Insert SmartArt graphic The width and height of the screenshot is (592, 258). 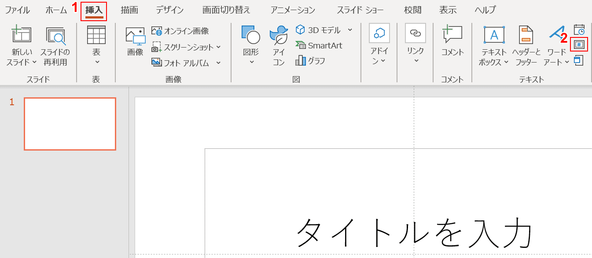(319, 45)
